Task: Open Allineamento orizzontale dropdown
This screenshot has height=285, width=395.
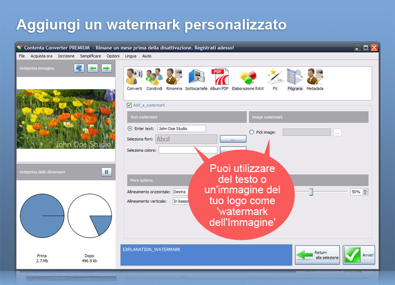Action: [181, 192]
